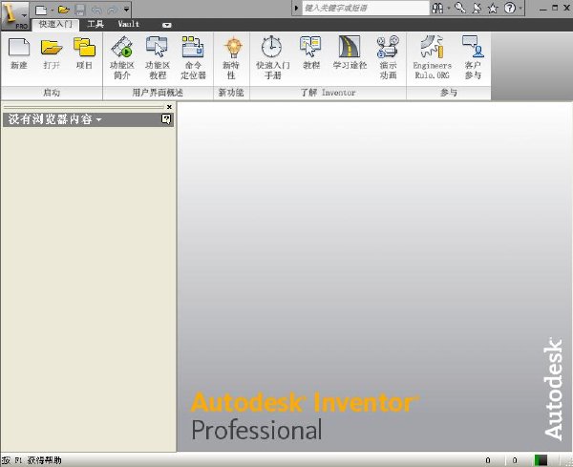Screen dimensions: 573x467
Task: Click the Help question mark icon
Action: pyautogui.click(x=509, y=8)
